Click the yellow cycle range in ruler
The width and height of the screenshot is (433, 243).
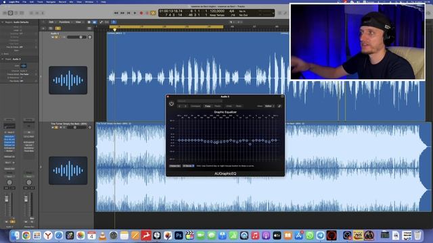point(166,27)
